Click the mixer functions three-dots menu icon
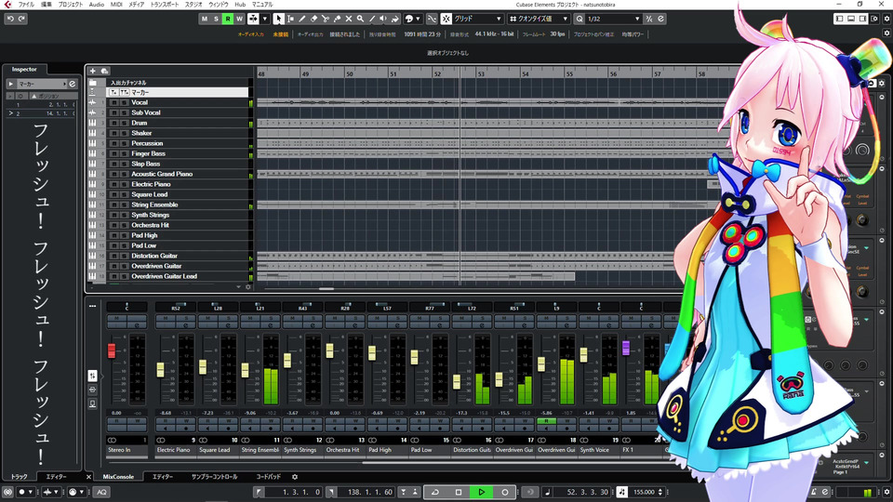 pos(92,306)
